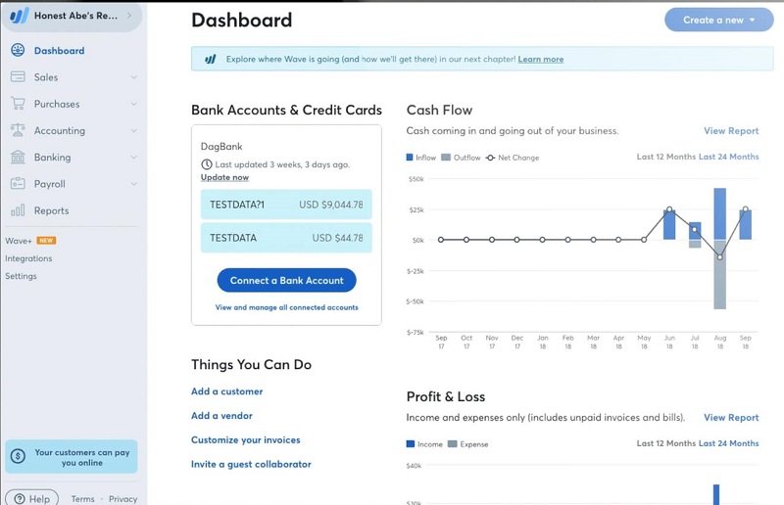This screenshot has width=784, height=505.
Task: View Report for Profit & Loss
Action: (731, 418)
